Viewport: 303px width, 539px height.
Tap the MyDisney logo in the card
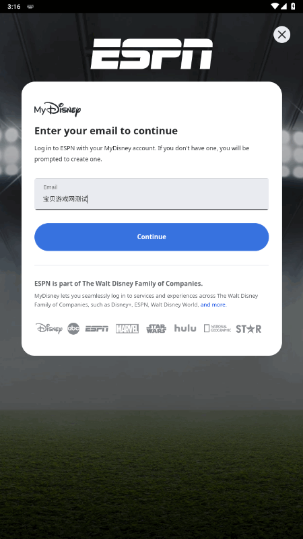point(57,109)
